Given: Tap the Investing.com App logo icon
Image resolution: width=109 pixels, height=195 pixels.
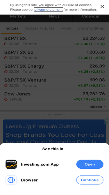Looking at the screenshot, I should pyautogui.click(x=11, y=164).
